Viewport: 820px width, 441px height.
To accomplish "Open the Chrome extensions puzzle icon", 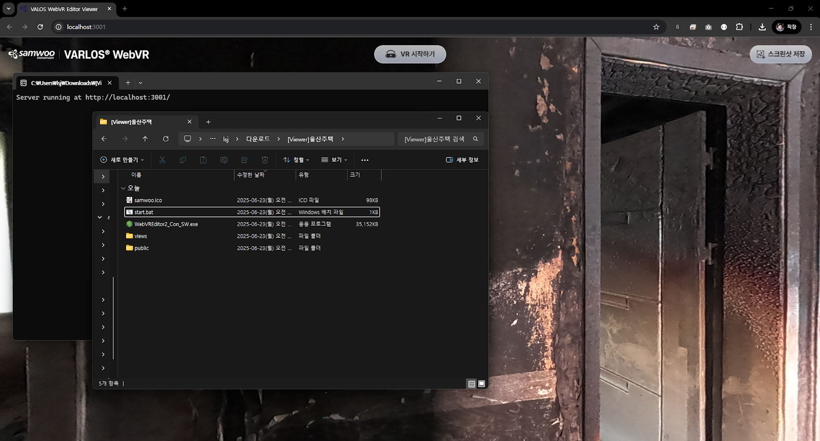I will [x=739, y=27].
